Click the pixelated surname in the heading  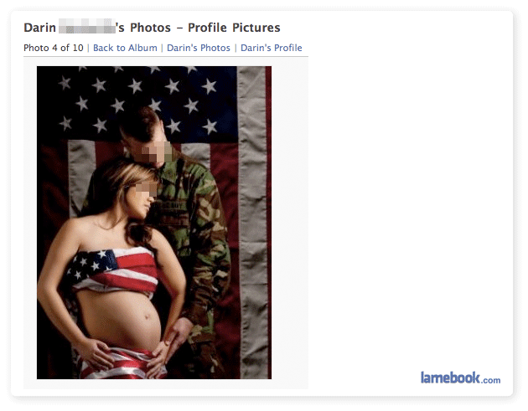(x=87, y=27)
